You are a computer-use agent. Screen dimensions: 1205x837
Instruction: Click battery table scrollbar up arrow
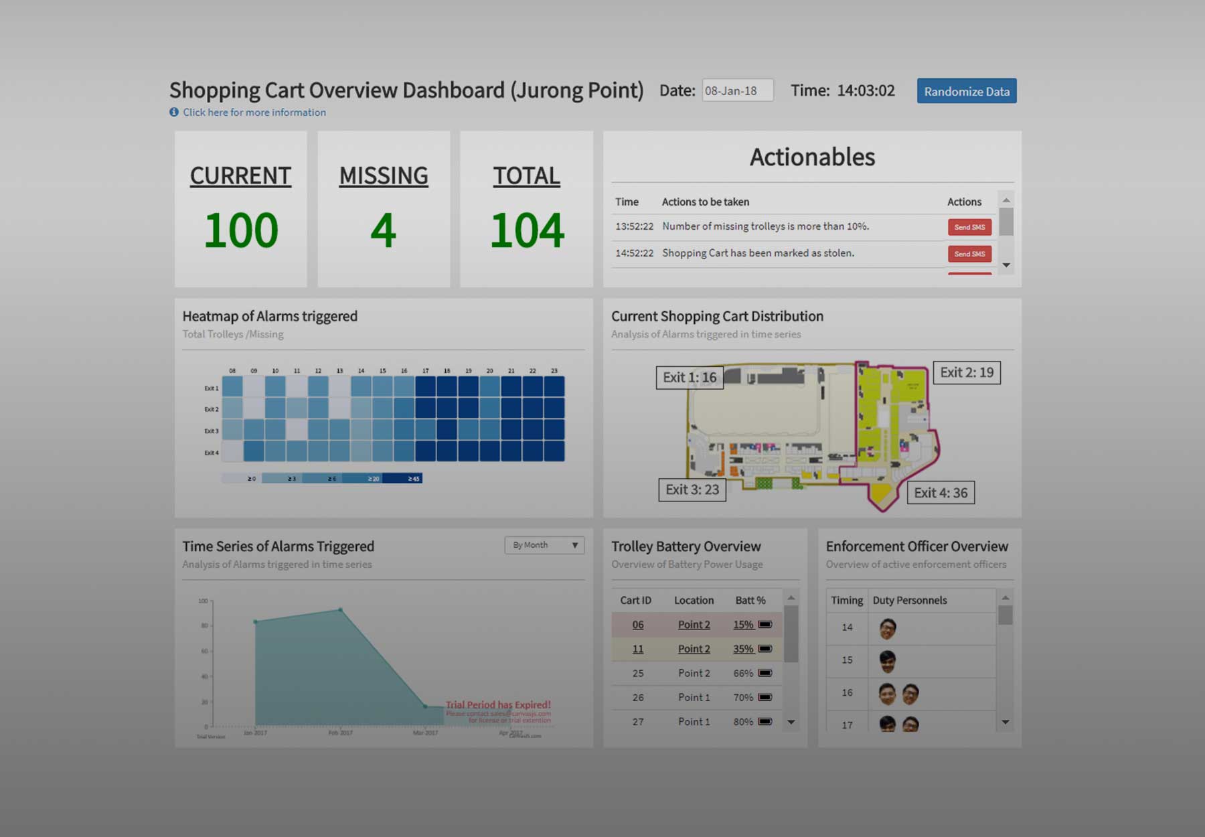coord(791,597)
